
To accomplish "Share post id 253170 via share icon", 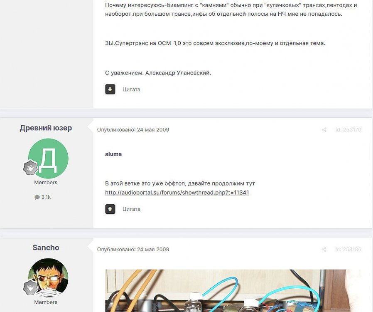I will 324,130.
